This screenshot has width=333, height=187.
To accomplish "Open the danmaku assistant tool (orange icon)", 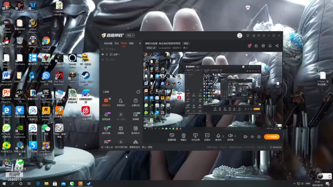I will (x=106, y=102).
